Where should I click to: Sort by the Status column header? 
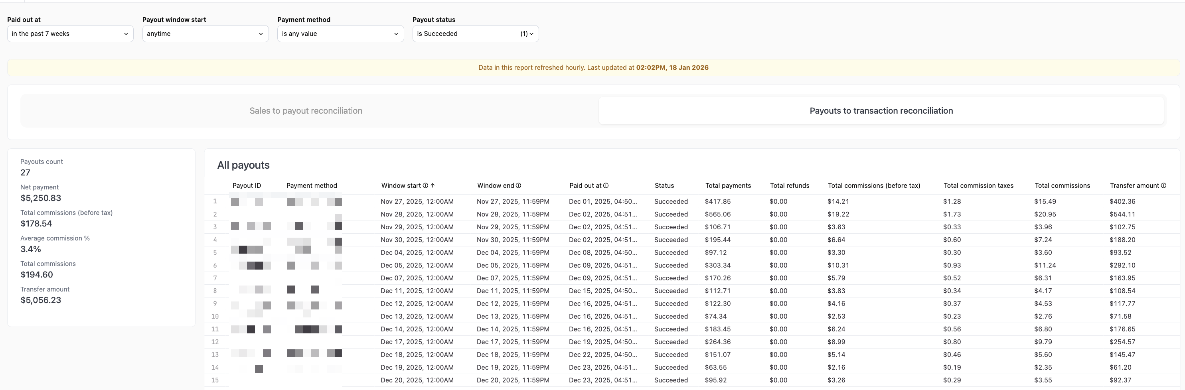(664, 185)
